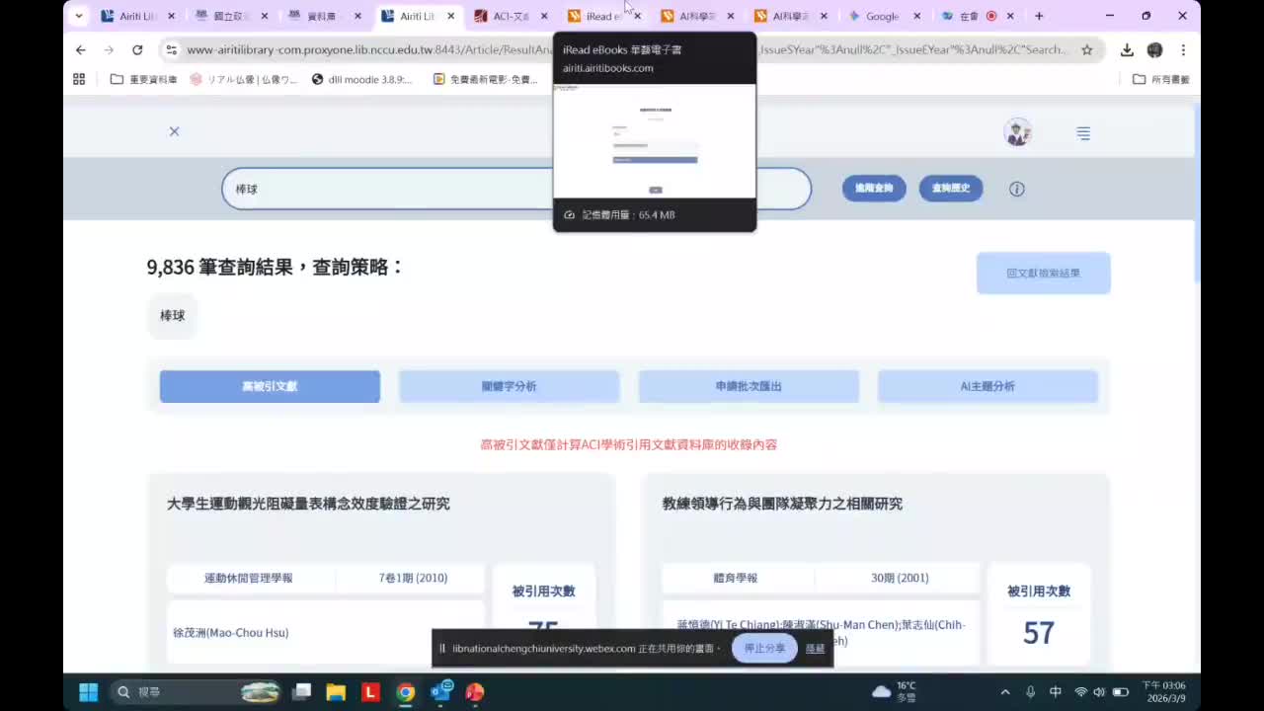Switch to 關鍵字分析 analysis view

coord(509,386)
